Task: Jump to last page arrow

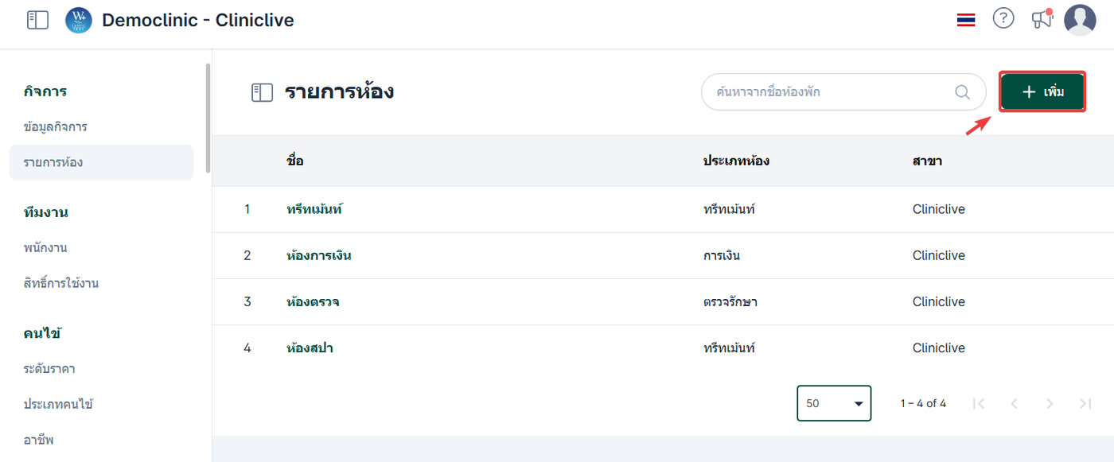Action: 1085,404
